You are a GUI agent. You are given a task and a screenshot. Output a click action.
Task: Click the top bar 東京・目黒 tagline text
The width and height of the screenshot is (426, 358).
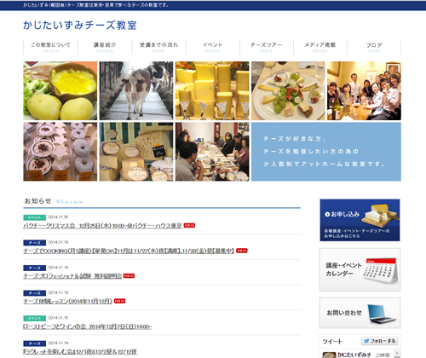pyautogui.click(x=95, y=5)
